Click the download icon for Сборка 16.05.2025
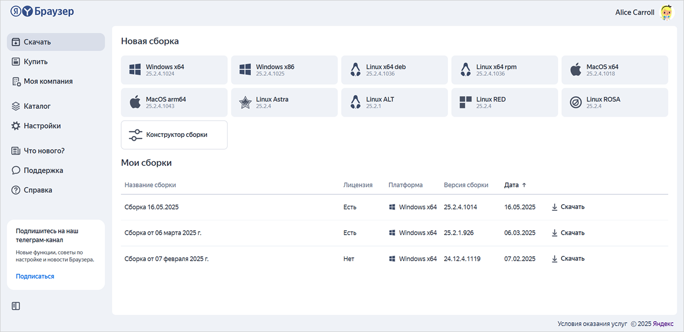 pyautogui.click(x=555, y=207)
